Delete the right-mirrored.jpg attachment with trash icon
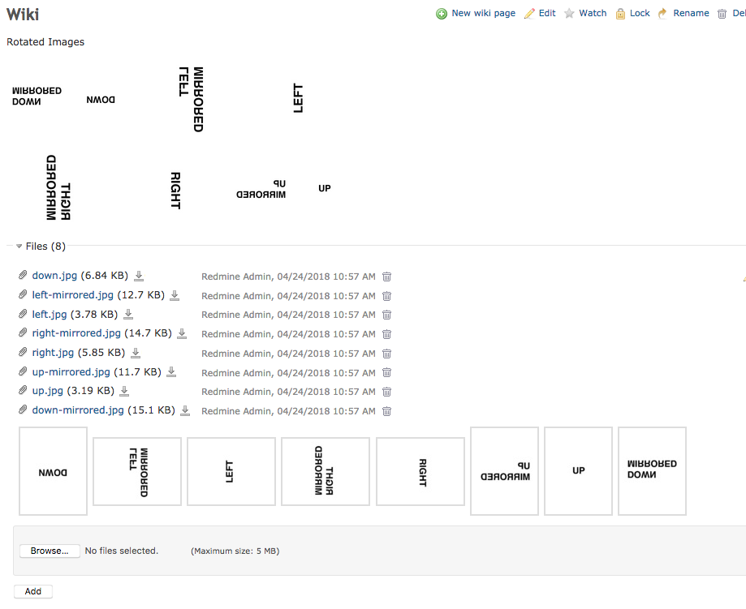 [x=386, y=334]
